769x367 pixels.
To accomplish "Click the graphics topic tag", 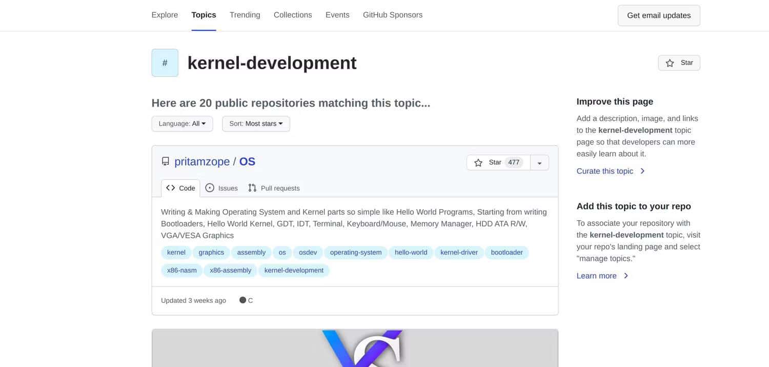I will click(x=211, y=252).
